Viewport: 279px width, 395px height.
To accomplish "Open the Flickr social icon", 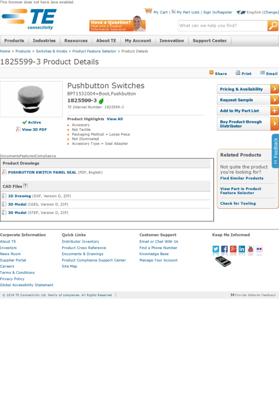I will (259, 249).
